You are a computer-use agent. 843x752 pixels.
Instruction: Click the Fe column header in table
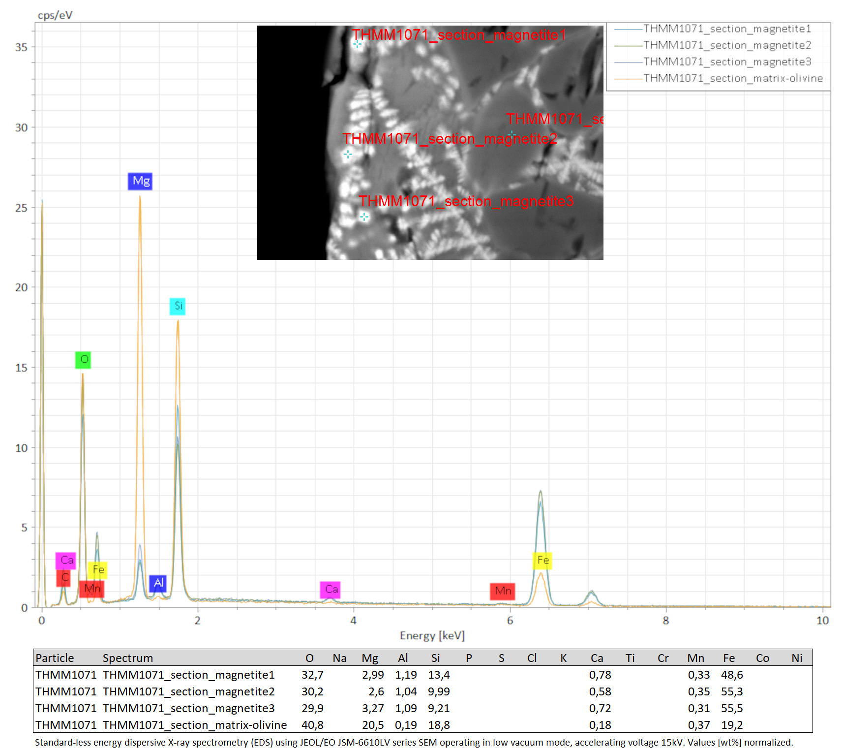pos(729,658)
